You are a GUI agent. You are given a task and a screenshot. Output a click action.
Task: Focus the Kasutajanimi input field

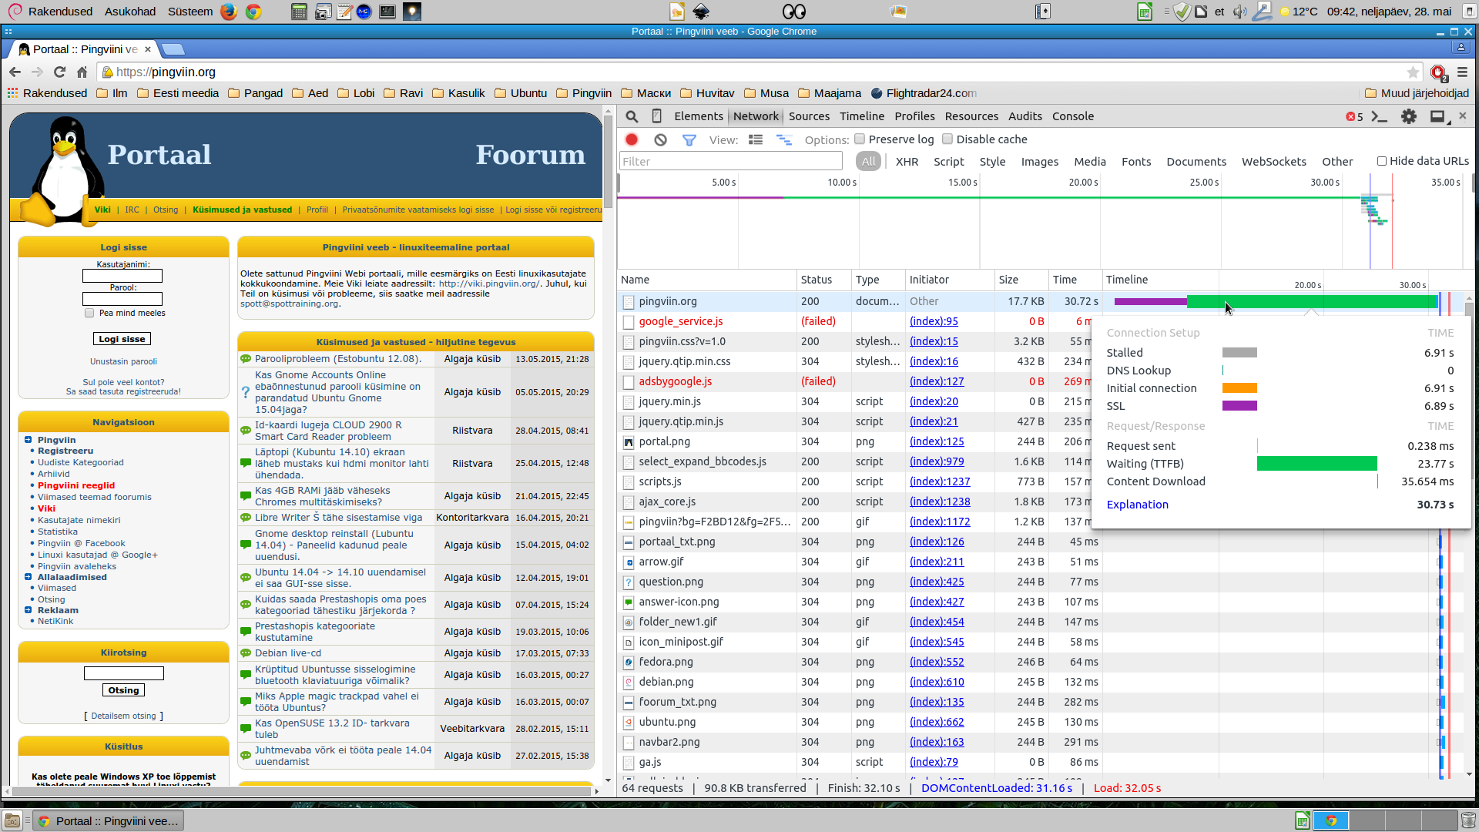[122, 276]
